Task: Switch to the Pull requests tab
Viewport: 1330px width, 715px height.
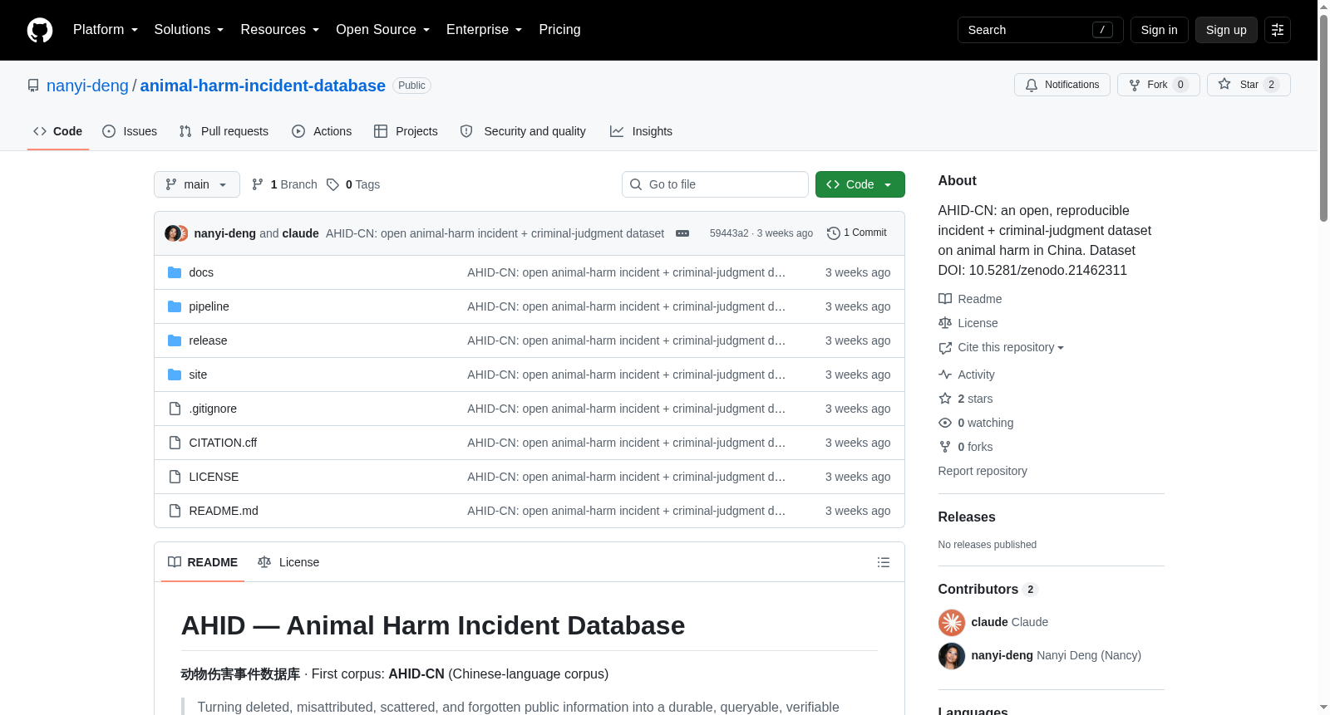Action: pos(224,131)
